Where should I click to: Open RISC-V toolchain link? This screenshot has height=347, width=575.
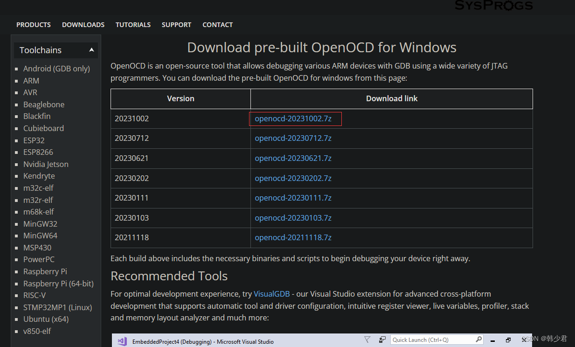[35, 295]
